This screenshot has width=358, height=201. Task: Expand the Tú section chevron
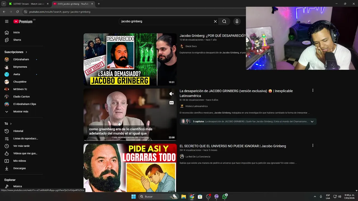(11, 124)
